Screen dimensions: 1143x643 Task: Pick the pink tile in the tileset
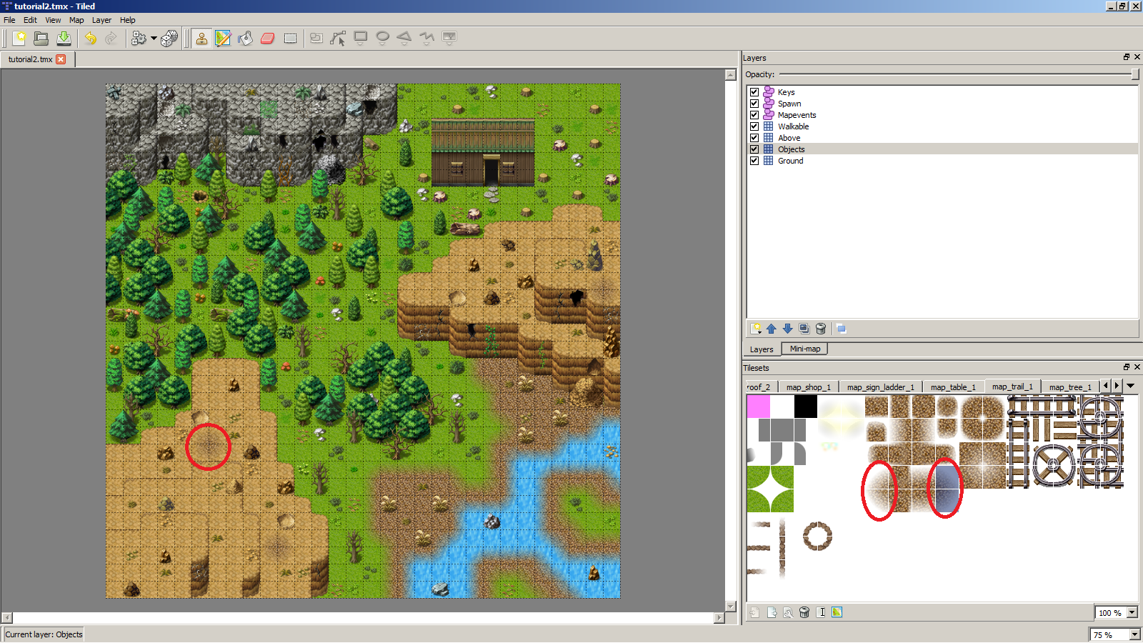[x=758, y=407]
